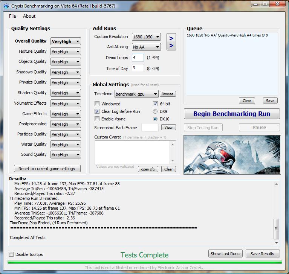The width and height of the screenshot is (289, 274).
Task: Click the 'Completed All Tests' result line
Action: pyautogui.click(x=28, y=237)
